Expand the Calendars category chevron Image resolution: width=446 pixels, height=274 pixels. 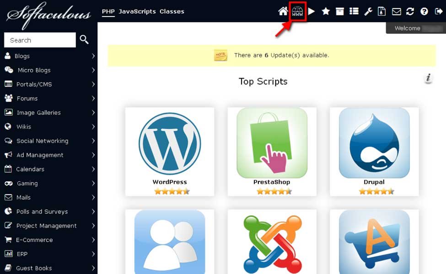coord(93,169)
